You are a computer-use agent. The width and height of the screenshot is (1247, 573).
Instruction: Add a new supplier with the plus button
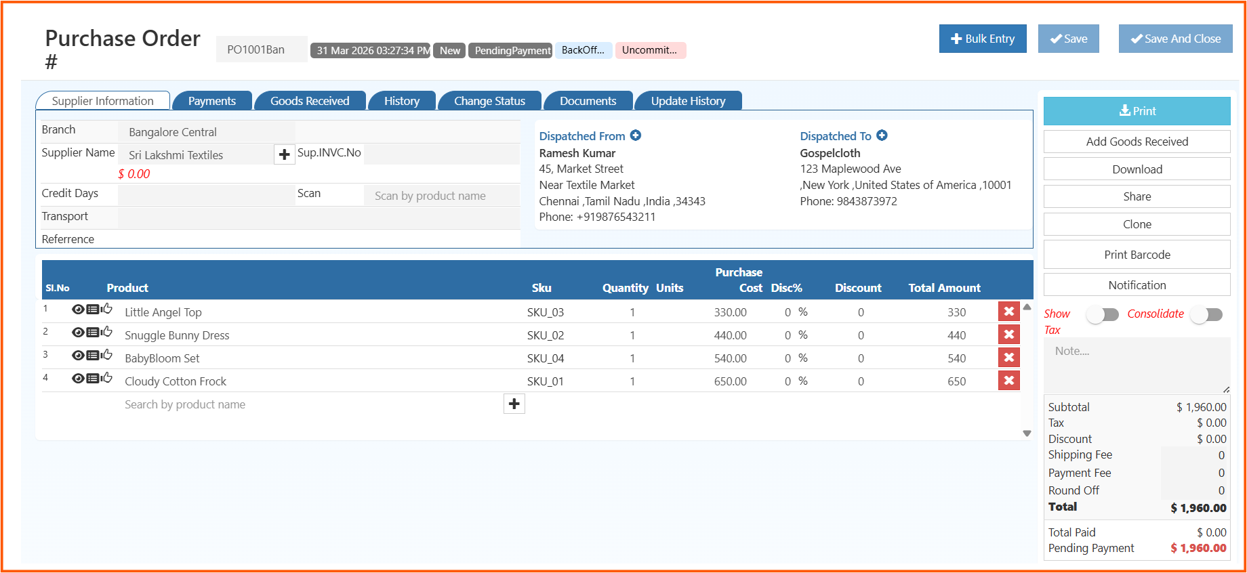click(284, 155)
